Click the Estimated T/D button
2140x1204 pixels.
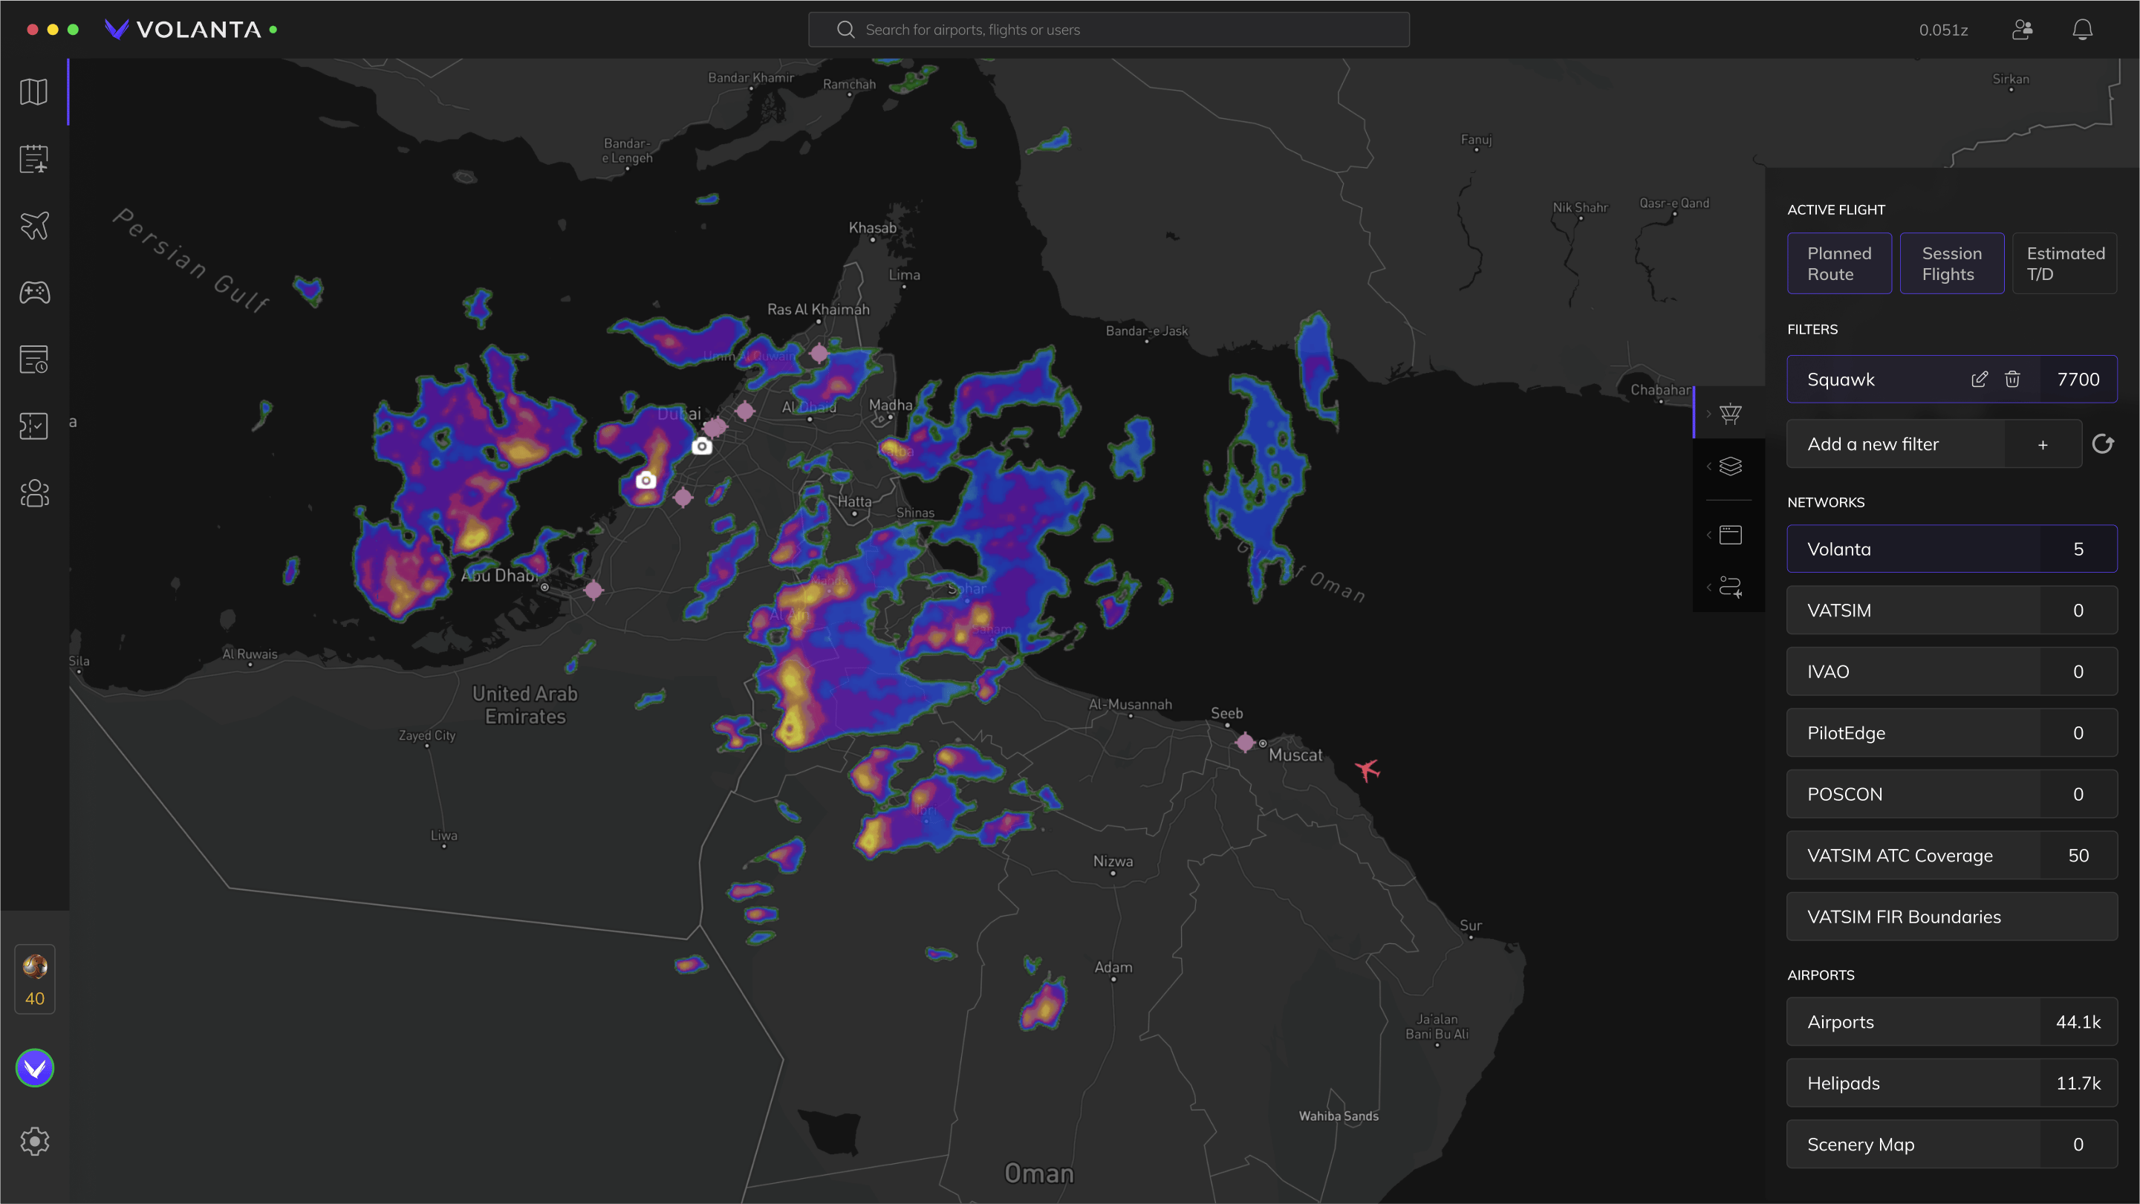[2064, 264]
